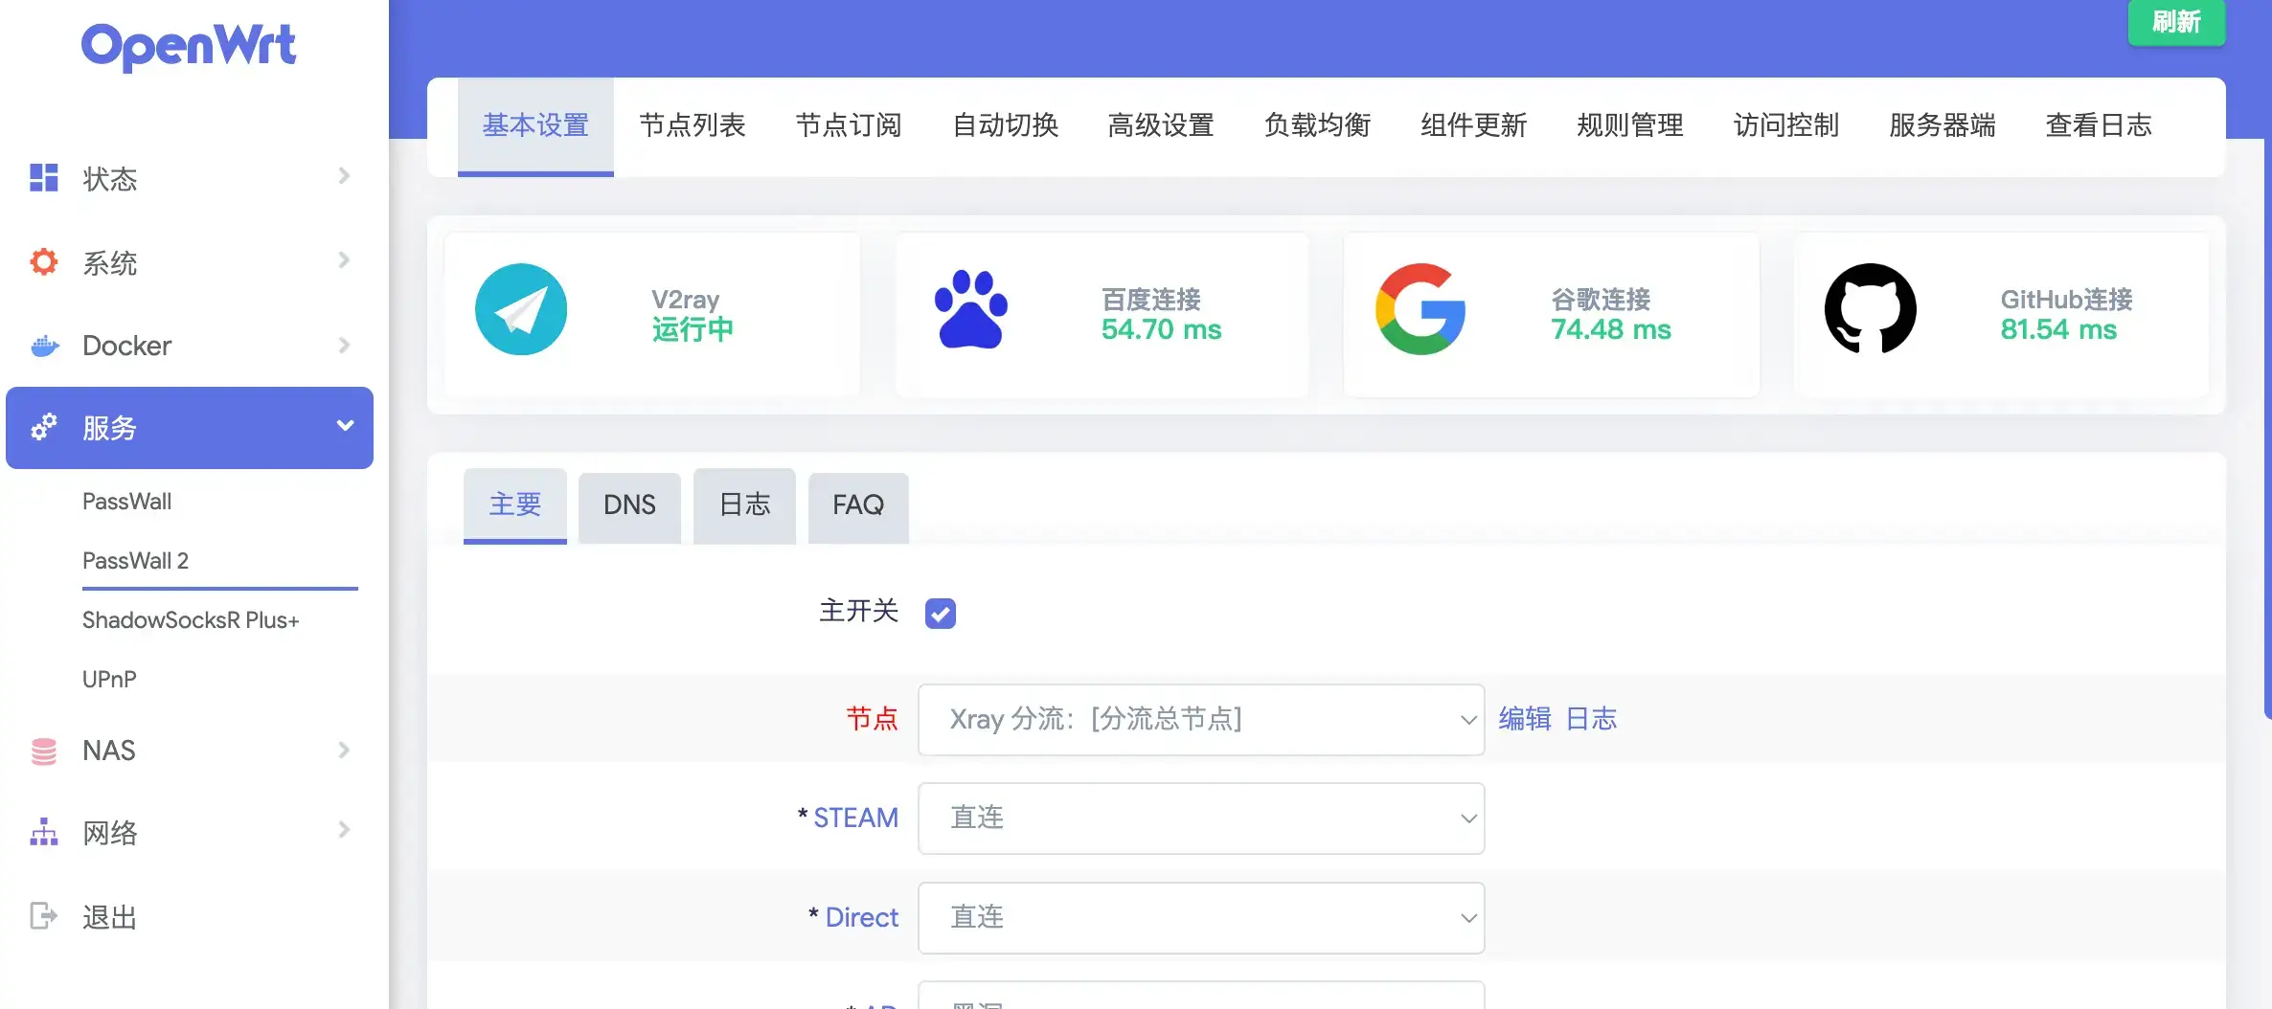Open the 查看日志 tab

(x=2099, y=126)
